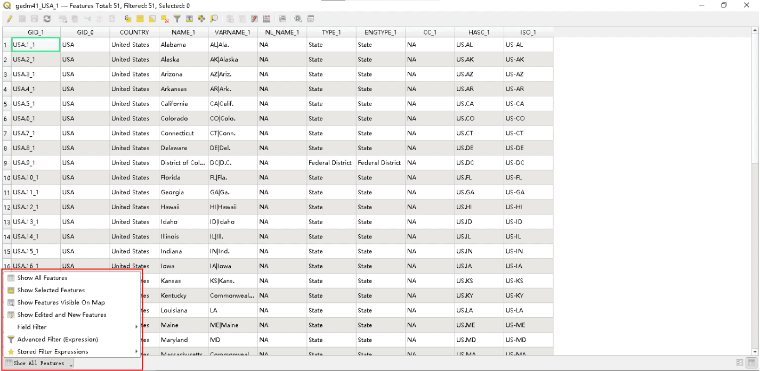Image resolution: width=760 pixels, height=371 pixels.
Task: Choose Show Features Visible On Map
Action: coord(72,302)
